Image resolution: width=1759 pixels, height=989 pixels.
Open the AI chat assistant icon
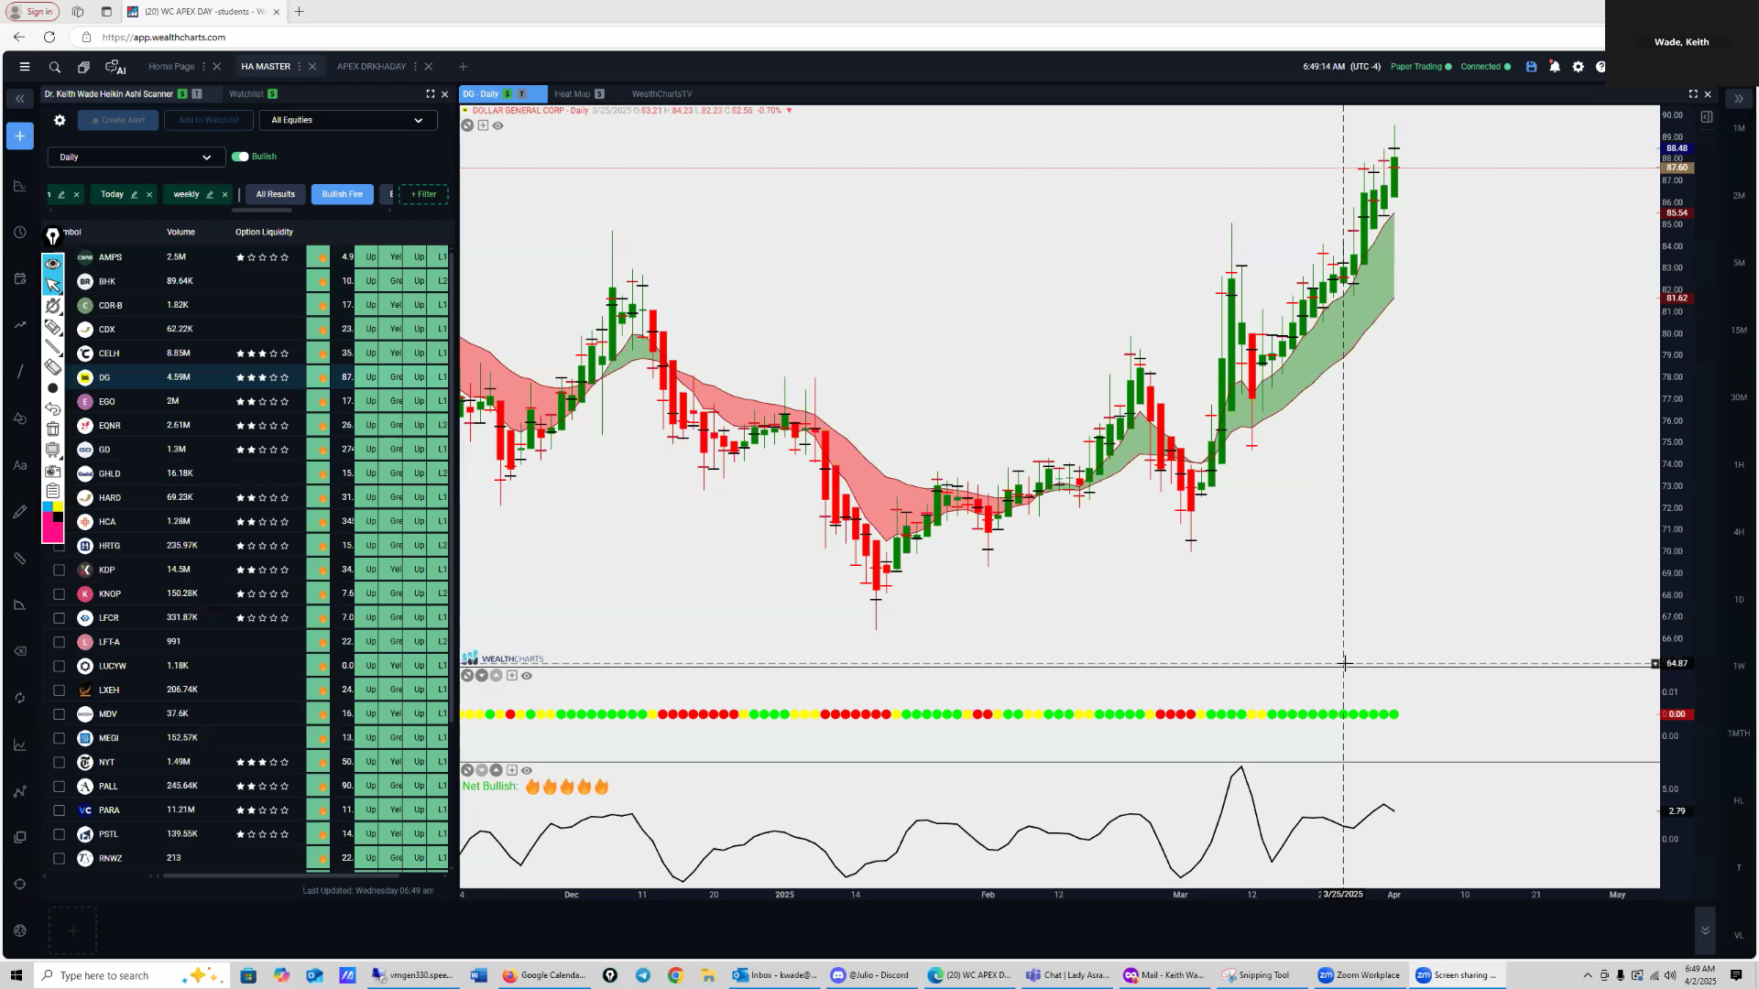point(115,67)
